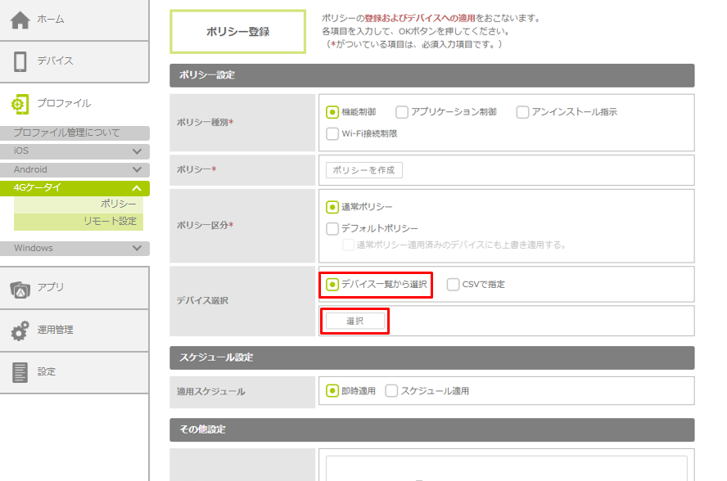Screen dimensions: 727x481
Task: Click the ポリシーを作成 button
Action: coord(364,170)
